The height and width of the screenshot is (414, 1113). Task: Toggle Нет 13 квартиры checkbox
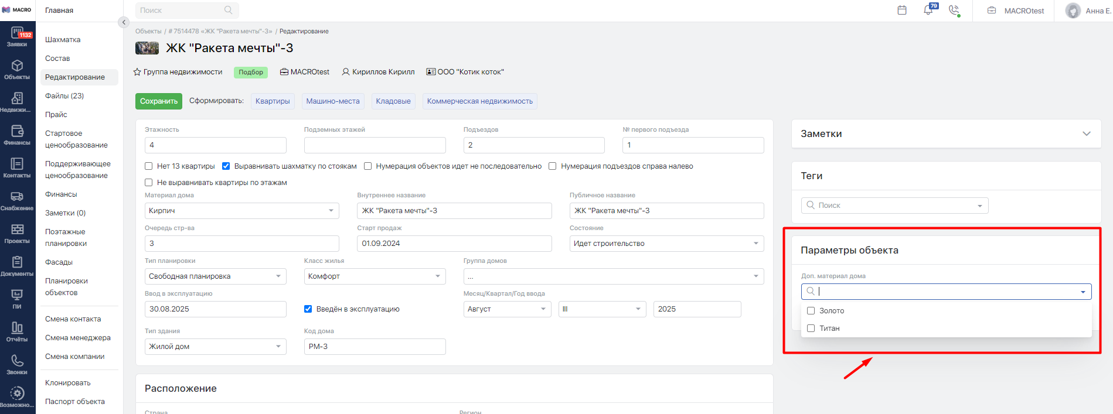click(x=149, y=166)
